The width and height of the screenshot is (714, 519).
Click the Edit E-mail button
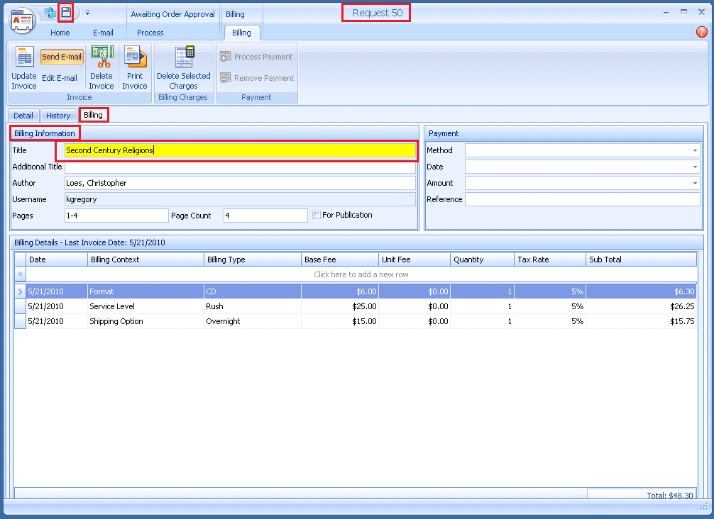(60, 78)
